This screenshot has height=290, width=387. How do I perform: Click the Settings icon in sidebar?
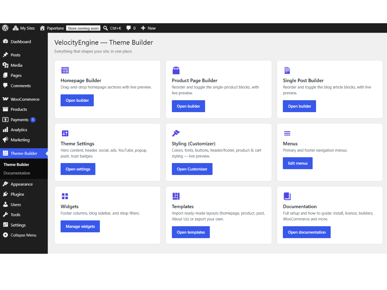click(x=5, y=225)
